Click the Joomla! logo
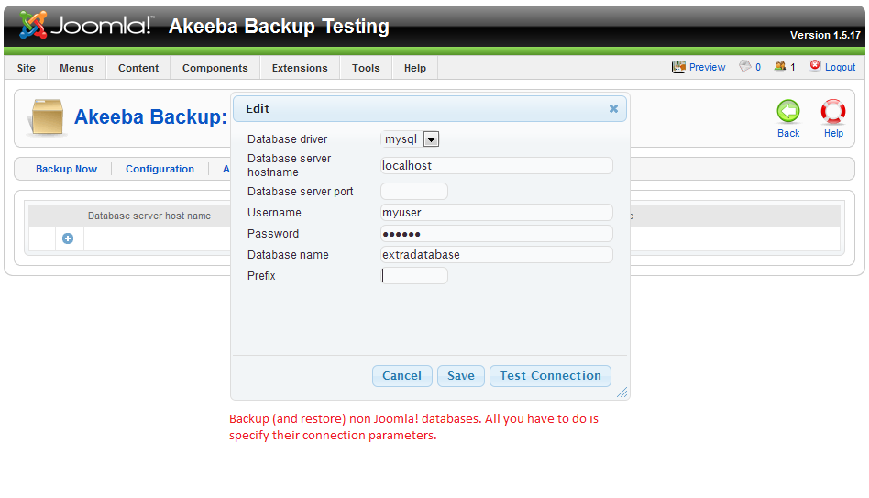869x498 pixels. coord(86,25)
